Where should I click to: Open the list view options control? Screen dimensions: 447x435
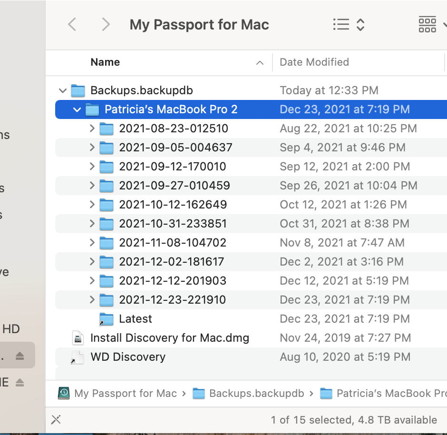point(349,25)
